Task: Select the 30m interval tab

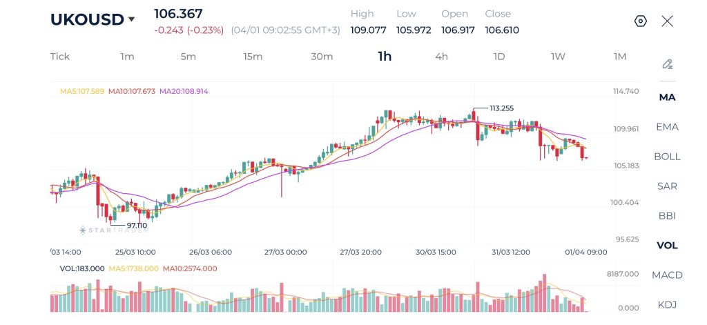Action: pos(322,57)
